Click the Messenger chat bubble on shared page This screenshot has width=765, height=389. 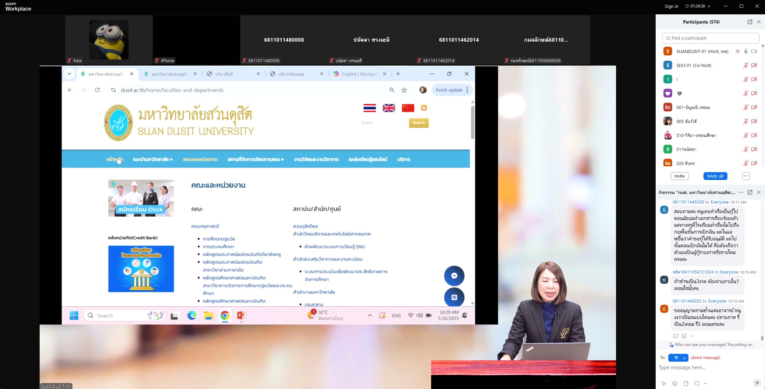point(454,276)
